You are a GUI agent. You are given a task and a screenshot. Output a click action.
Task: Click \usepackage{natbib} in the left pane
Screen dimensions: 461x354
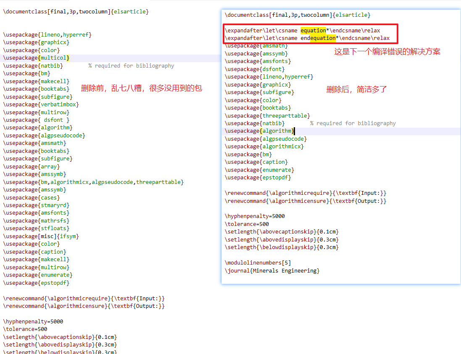pos(33,66)
